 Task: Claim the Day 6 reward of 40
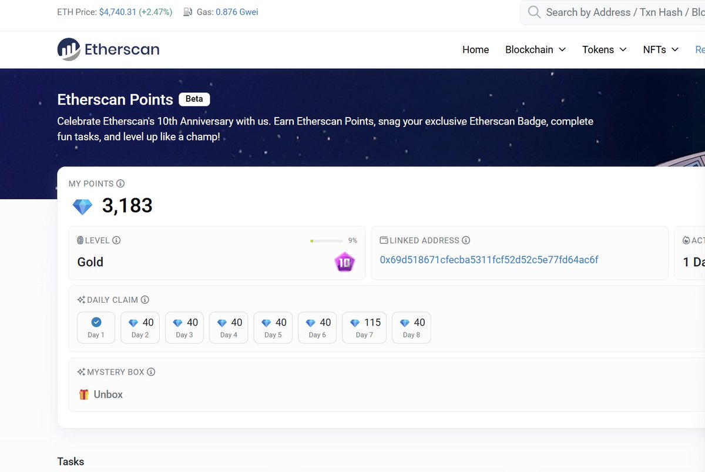pyautogui.click(x=317, y=327)
